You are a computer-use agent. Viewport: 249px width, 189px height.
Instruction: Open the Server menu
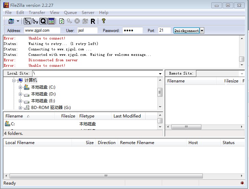(88, 13)
